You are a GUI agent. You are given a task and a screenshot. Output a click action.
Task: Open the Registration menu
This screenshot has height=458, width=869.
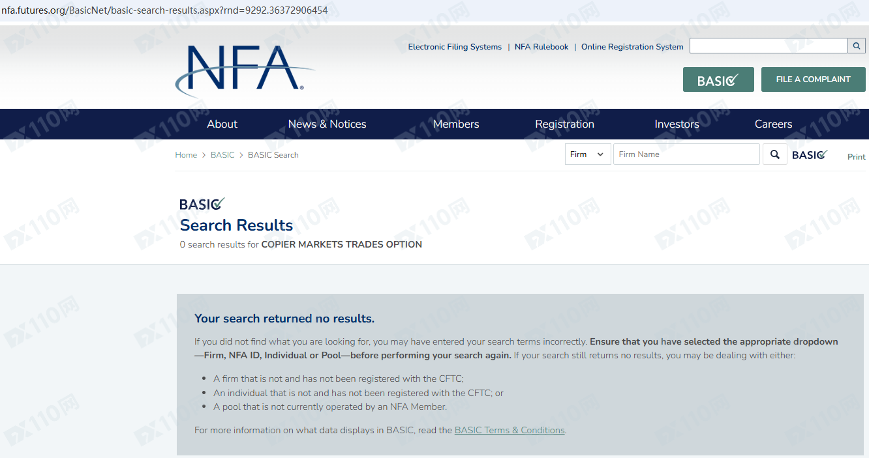pyautogui.click(x=564, y=124)
